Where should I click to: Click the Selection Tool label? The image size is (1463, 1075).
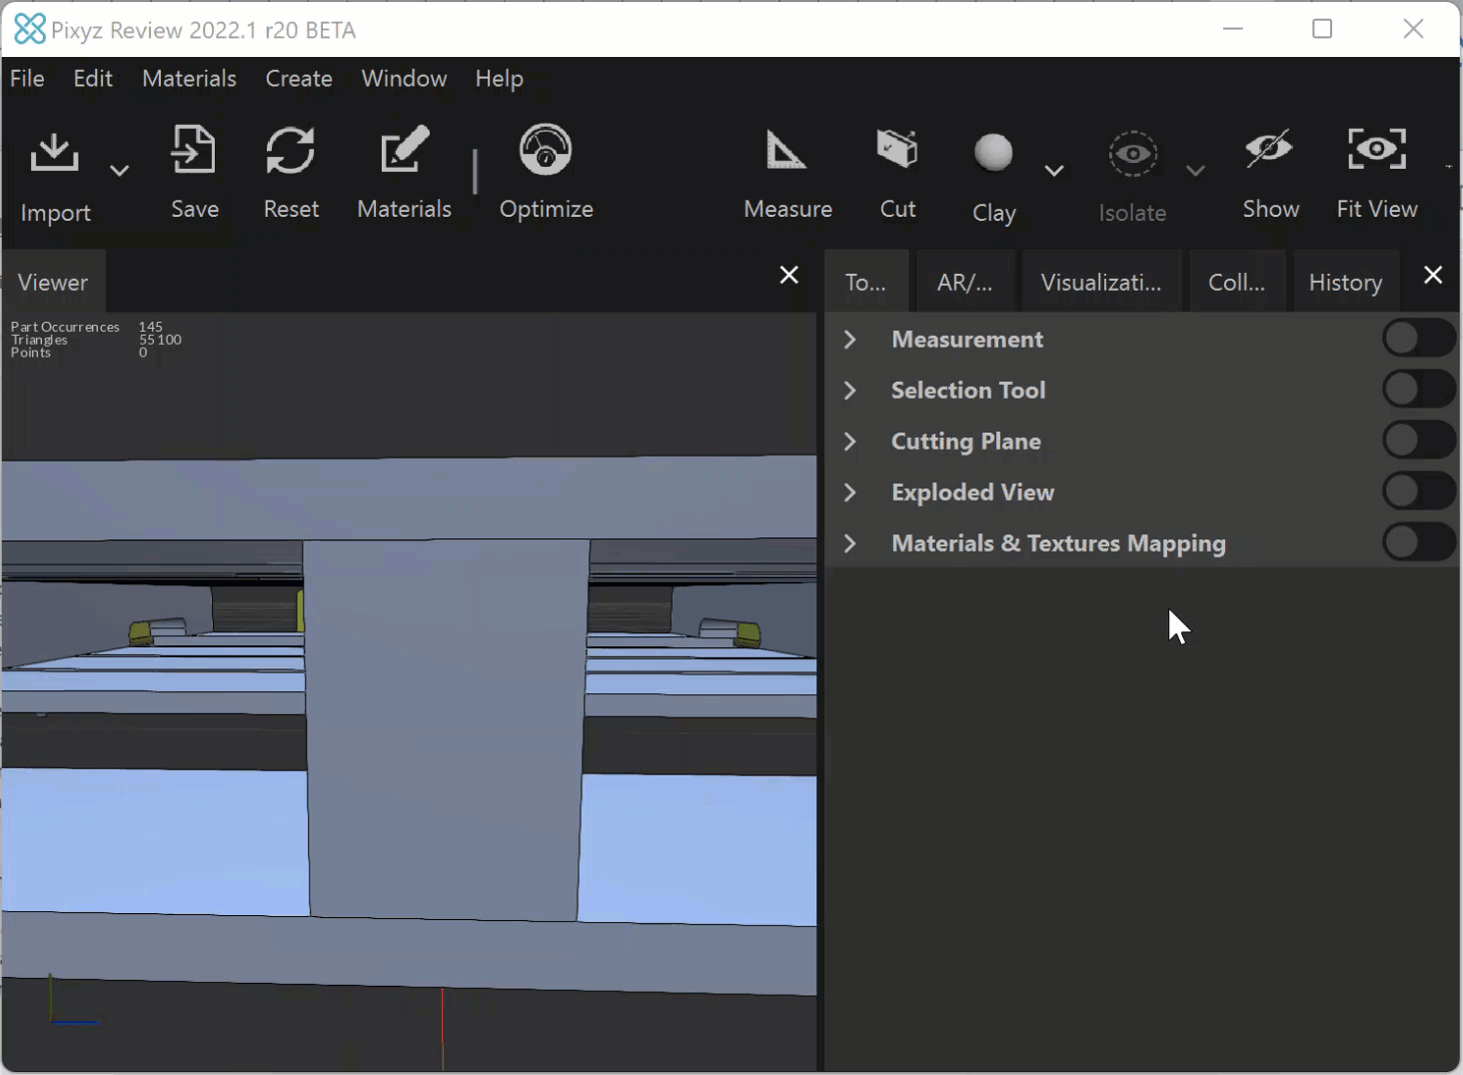[968, 391]
